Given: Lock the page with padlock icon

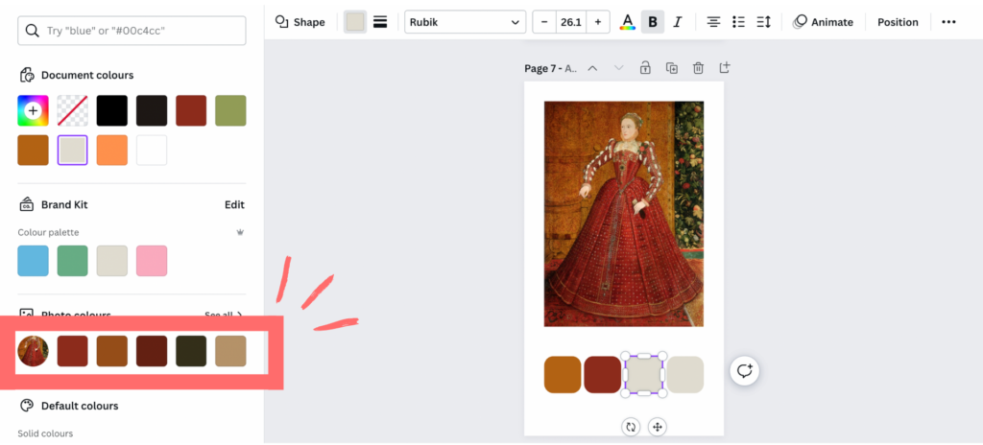Looking at the screenshot, I should [x=645, y=68].
